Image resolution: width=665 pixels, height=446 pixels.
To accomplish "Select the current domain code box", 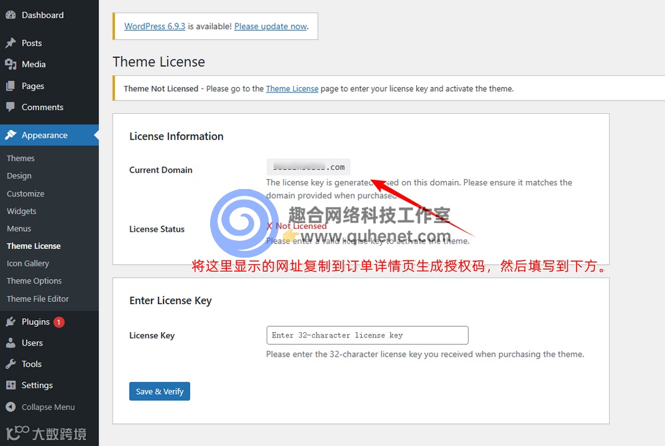I will pyautogui.click(x=309, y=167).
